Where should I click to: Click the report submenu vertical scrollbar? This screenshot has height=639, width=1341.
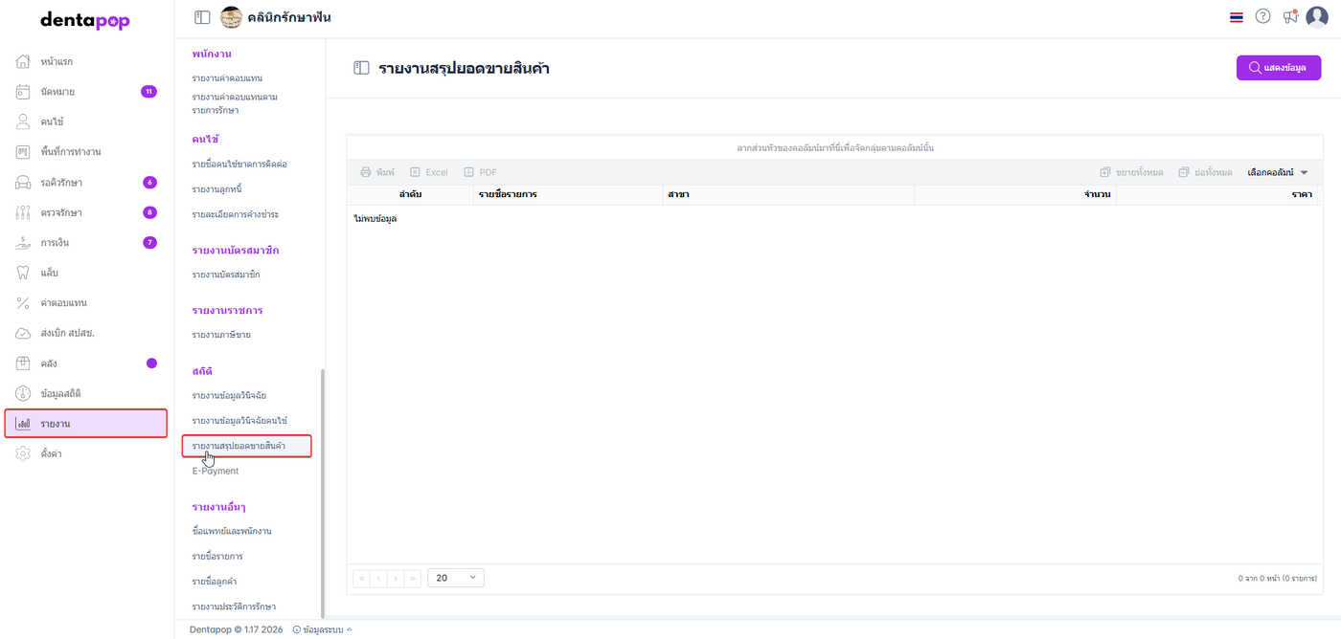323,493
